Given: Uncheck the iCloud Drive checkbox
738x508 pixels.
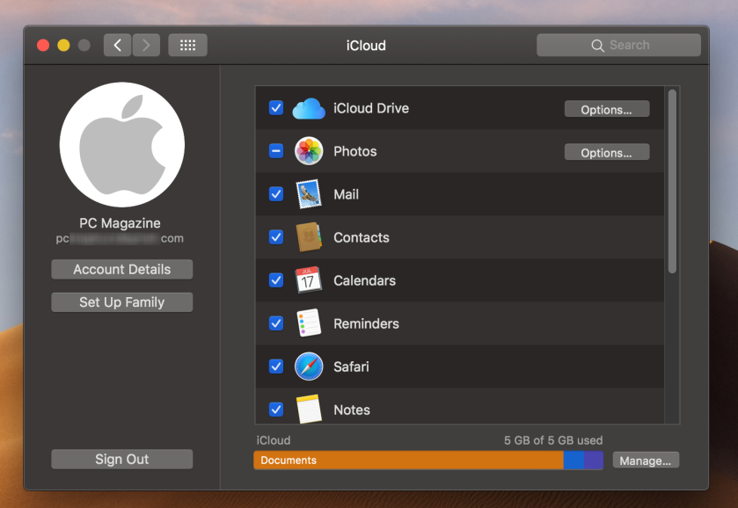Looking at the screenshot, I should [x=276, y=108].
